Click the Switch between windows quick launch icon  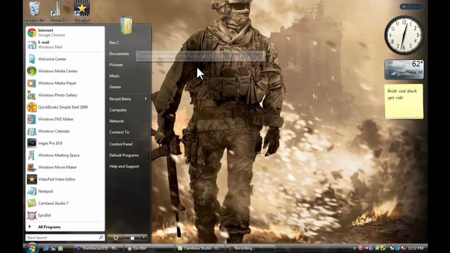pos(53,248)
